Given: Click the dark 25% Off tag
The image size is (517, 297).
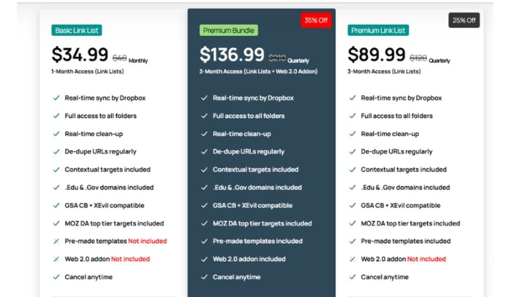Looking at the screenshot, I should tap(464, 20).
